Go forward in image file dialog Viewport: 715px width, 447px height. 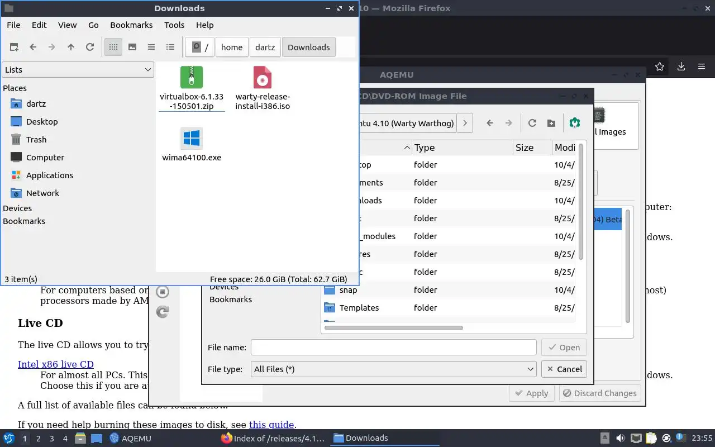pyautogui.click(x=509, y=123)
